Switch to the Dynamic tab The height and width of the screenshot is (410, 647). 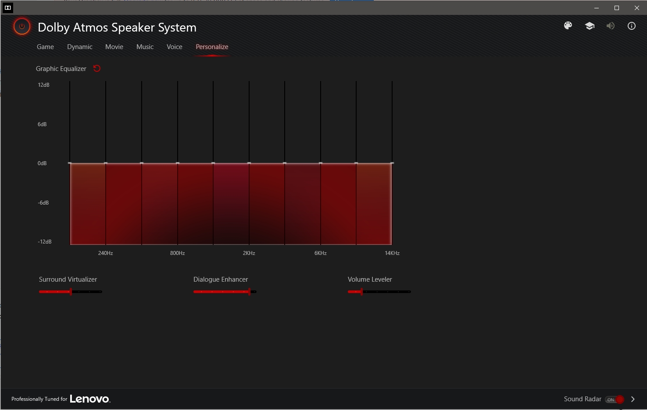click(x=80, y=47)
